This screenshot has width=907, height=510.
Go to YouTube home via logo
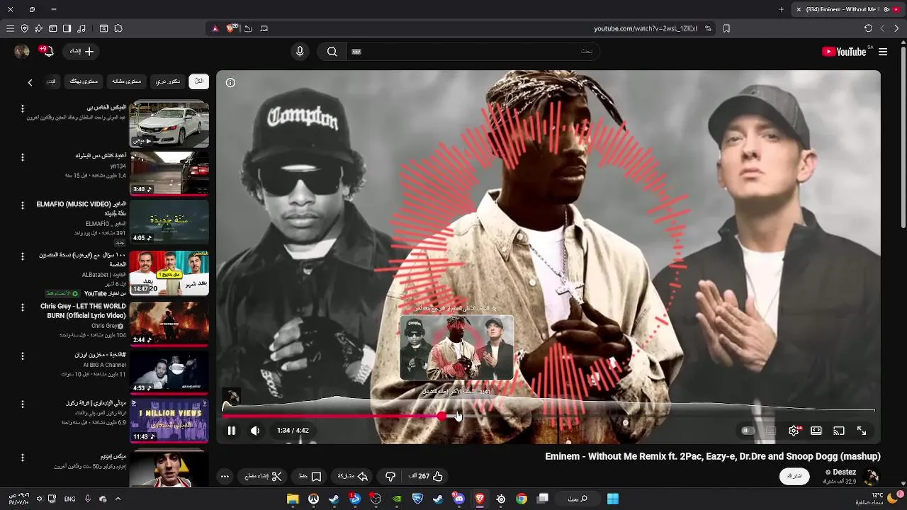coord(844,52)
